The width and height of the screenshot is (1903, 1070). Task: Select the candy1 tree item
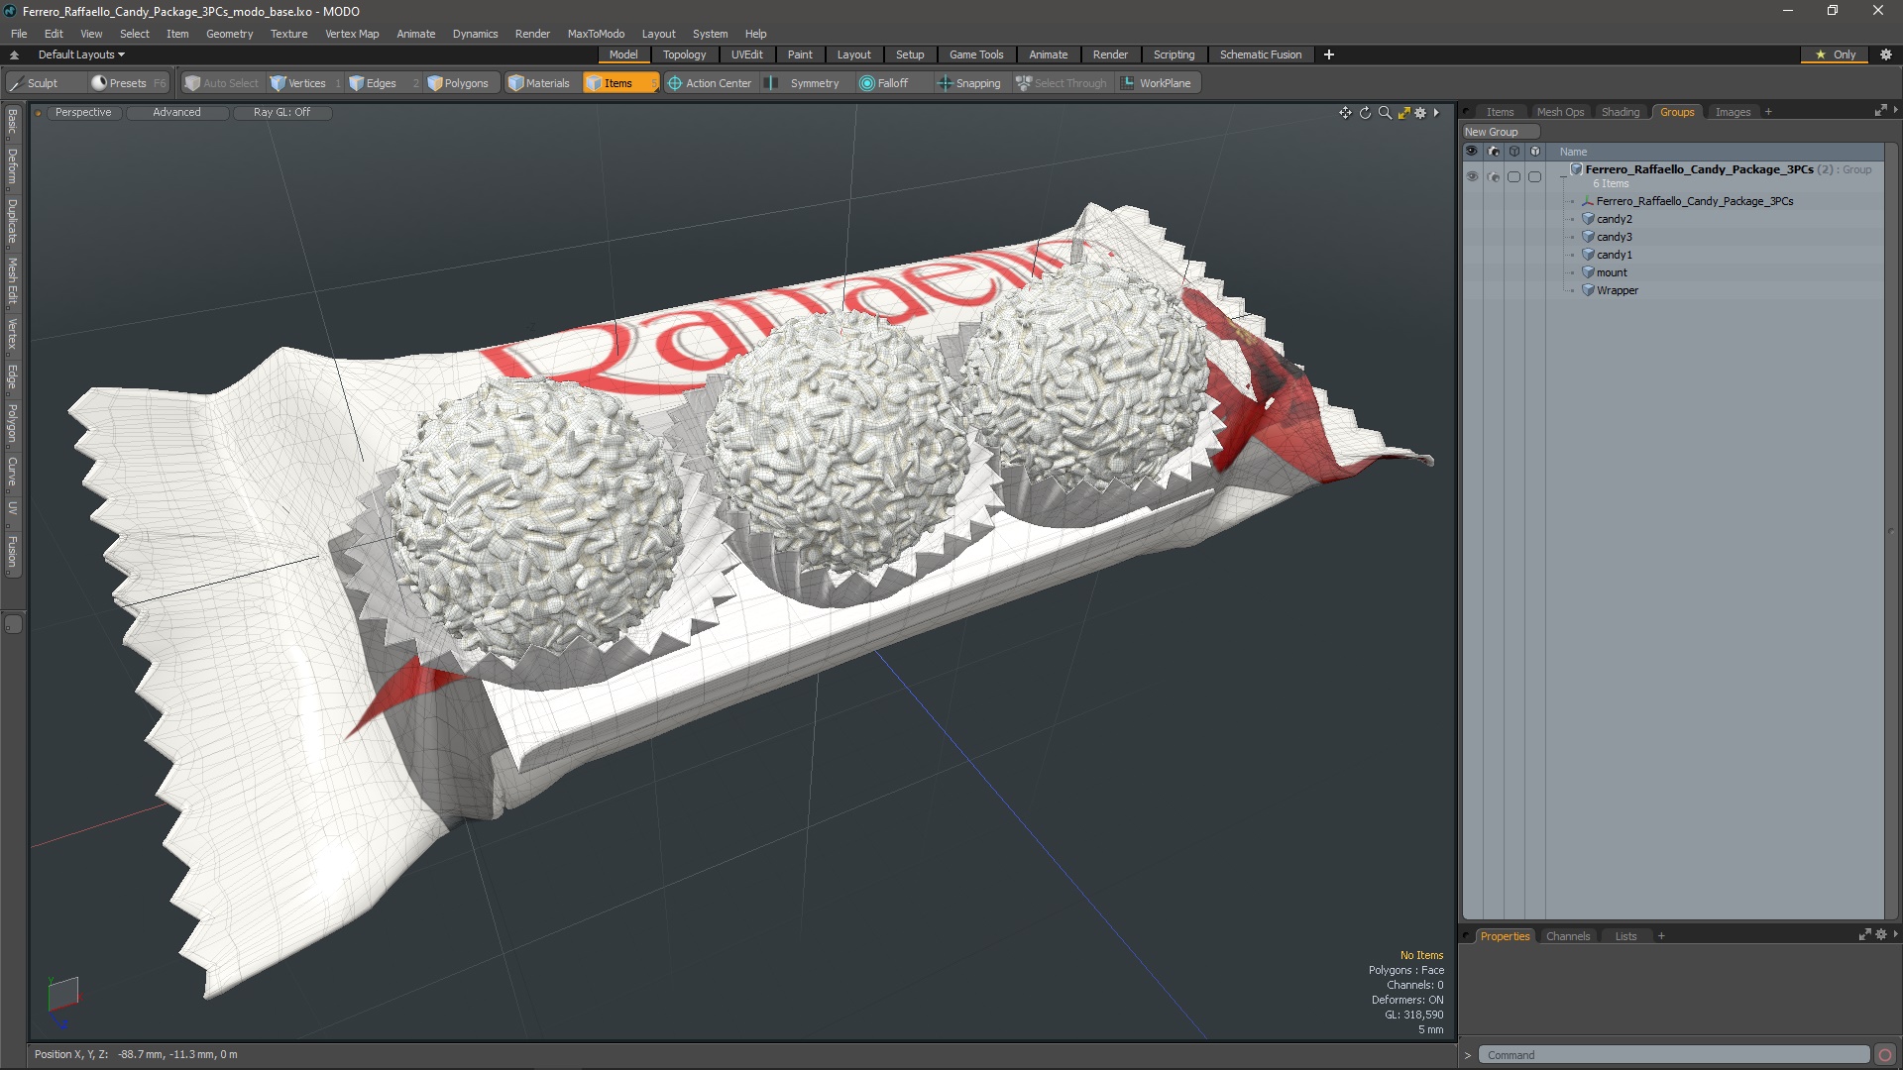point(1614,255)
